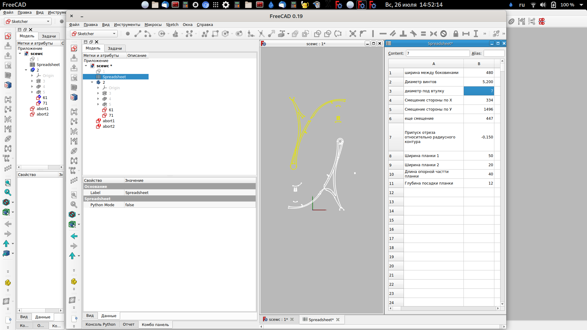This screenshot has width=587, height=330.
Task: Open the Макросы menu
Action: point(153,25)
